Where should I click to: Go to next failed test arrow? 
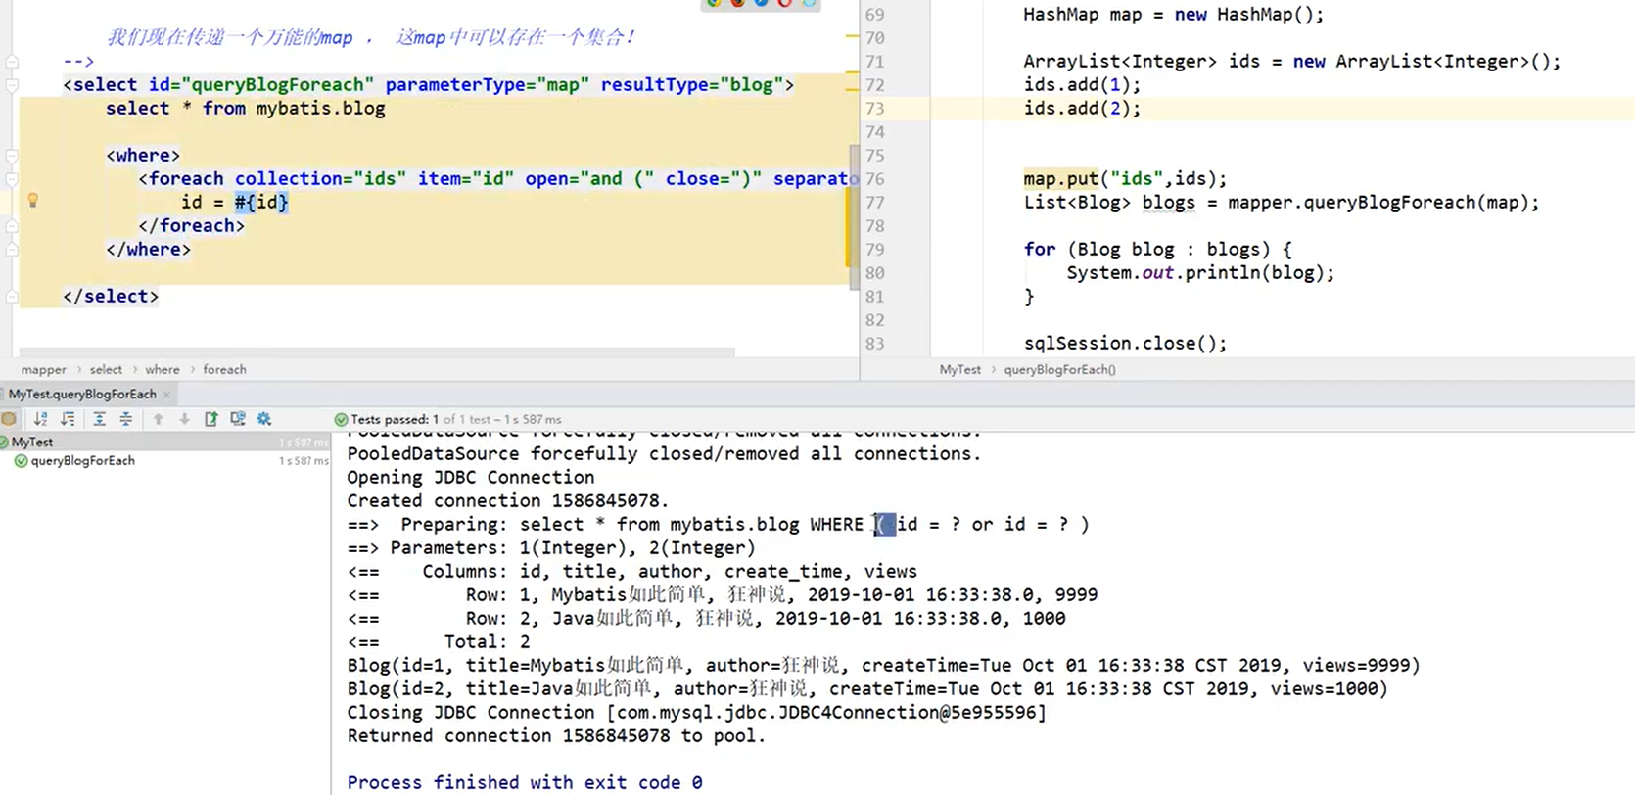[x=184, y=419]
